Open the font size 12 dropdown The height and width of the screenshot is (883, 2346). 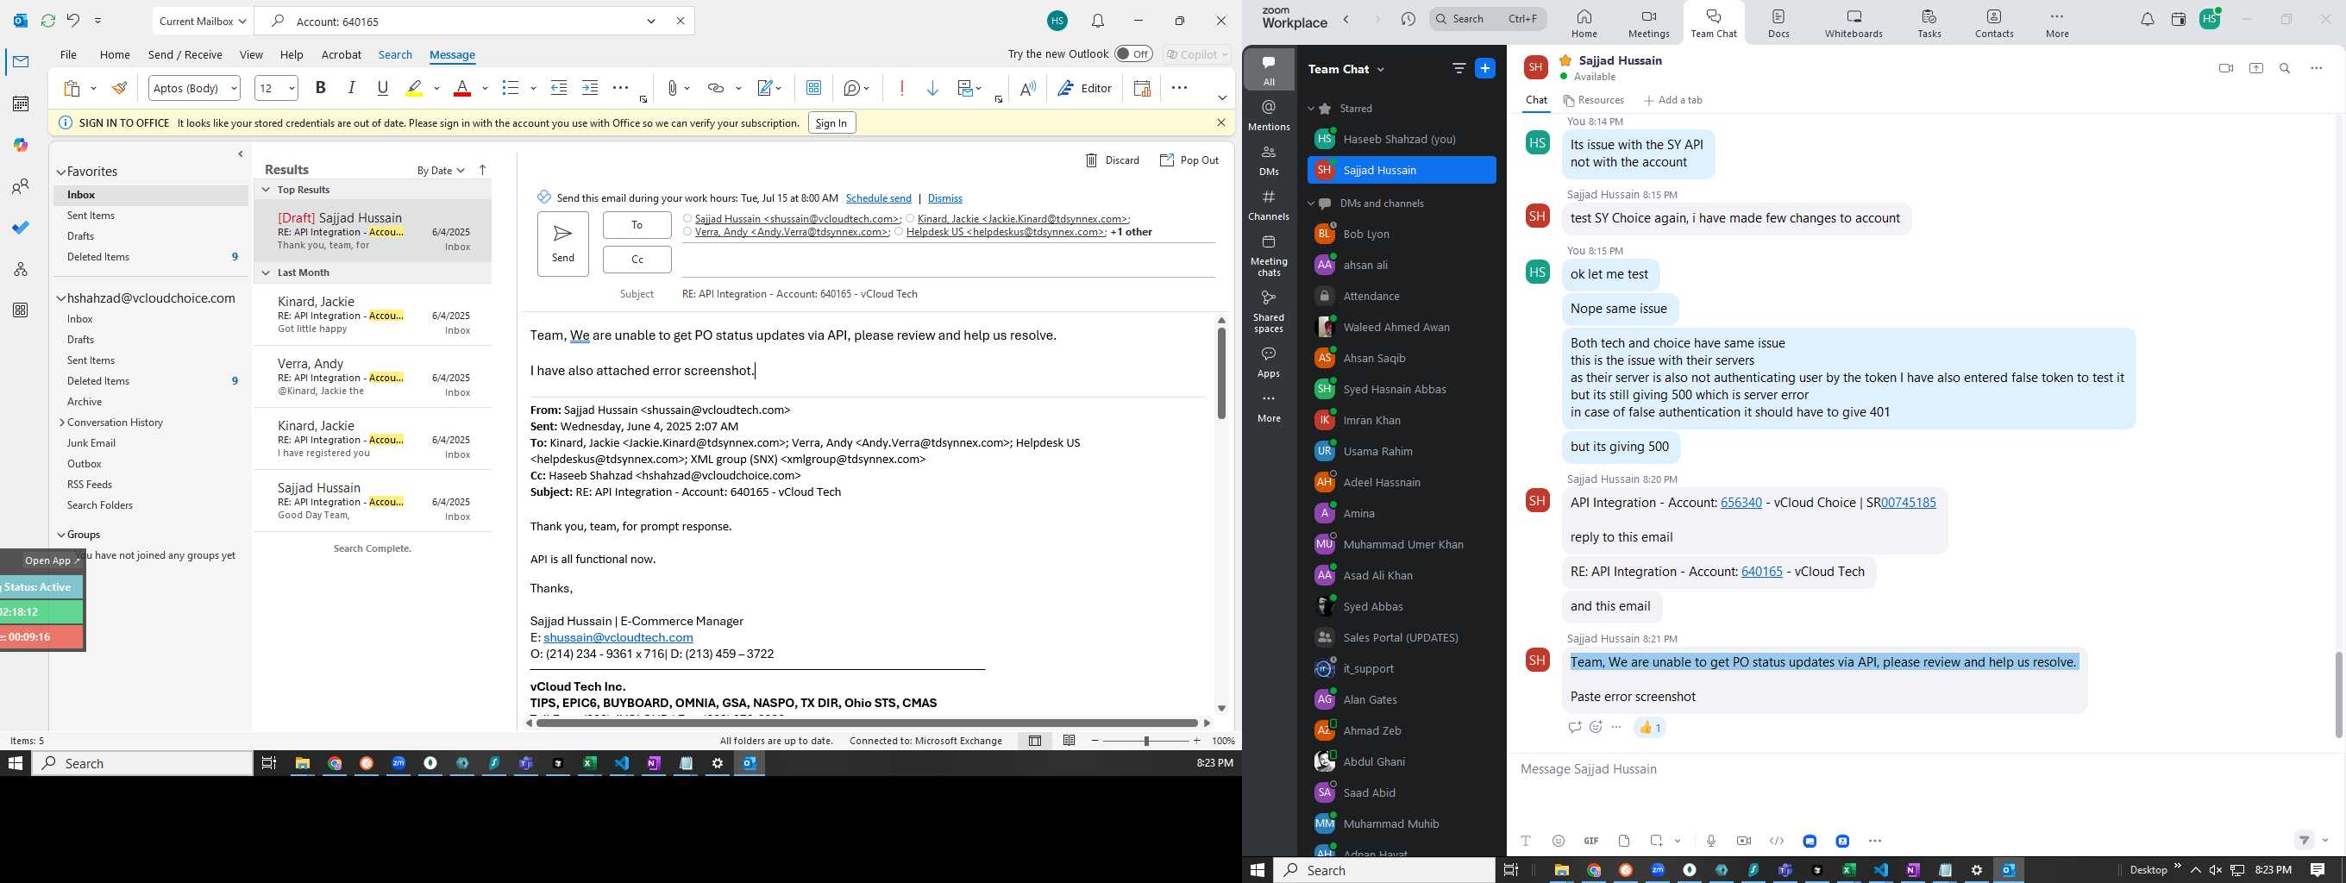click(x=292, y=87)
